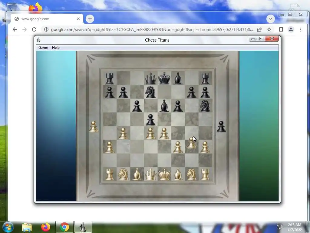Bookmark this page with the star
The width and height of the screenshot is (310, 233).
[x=269, y=29]
